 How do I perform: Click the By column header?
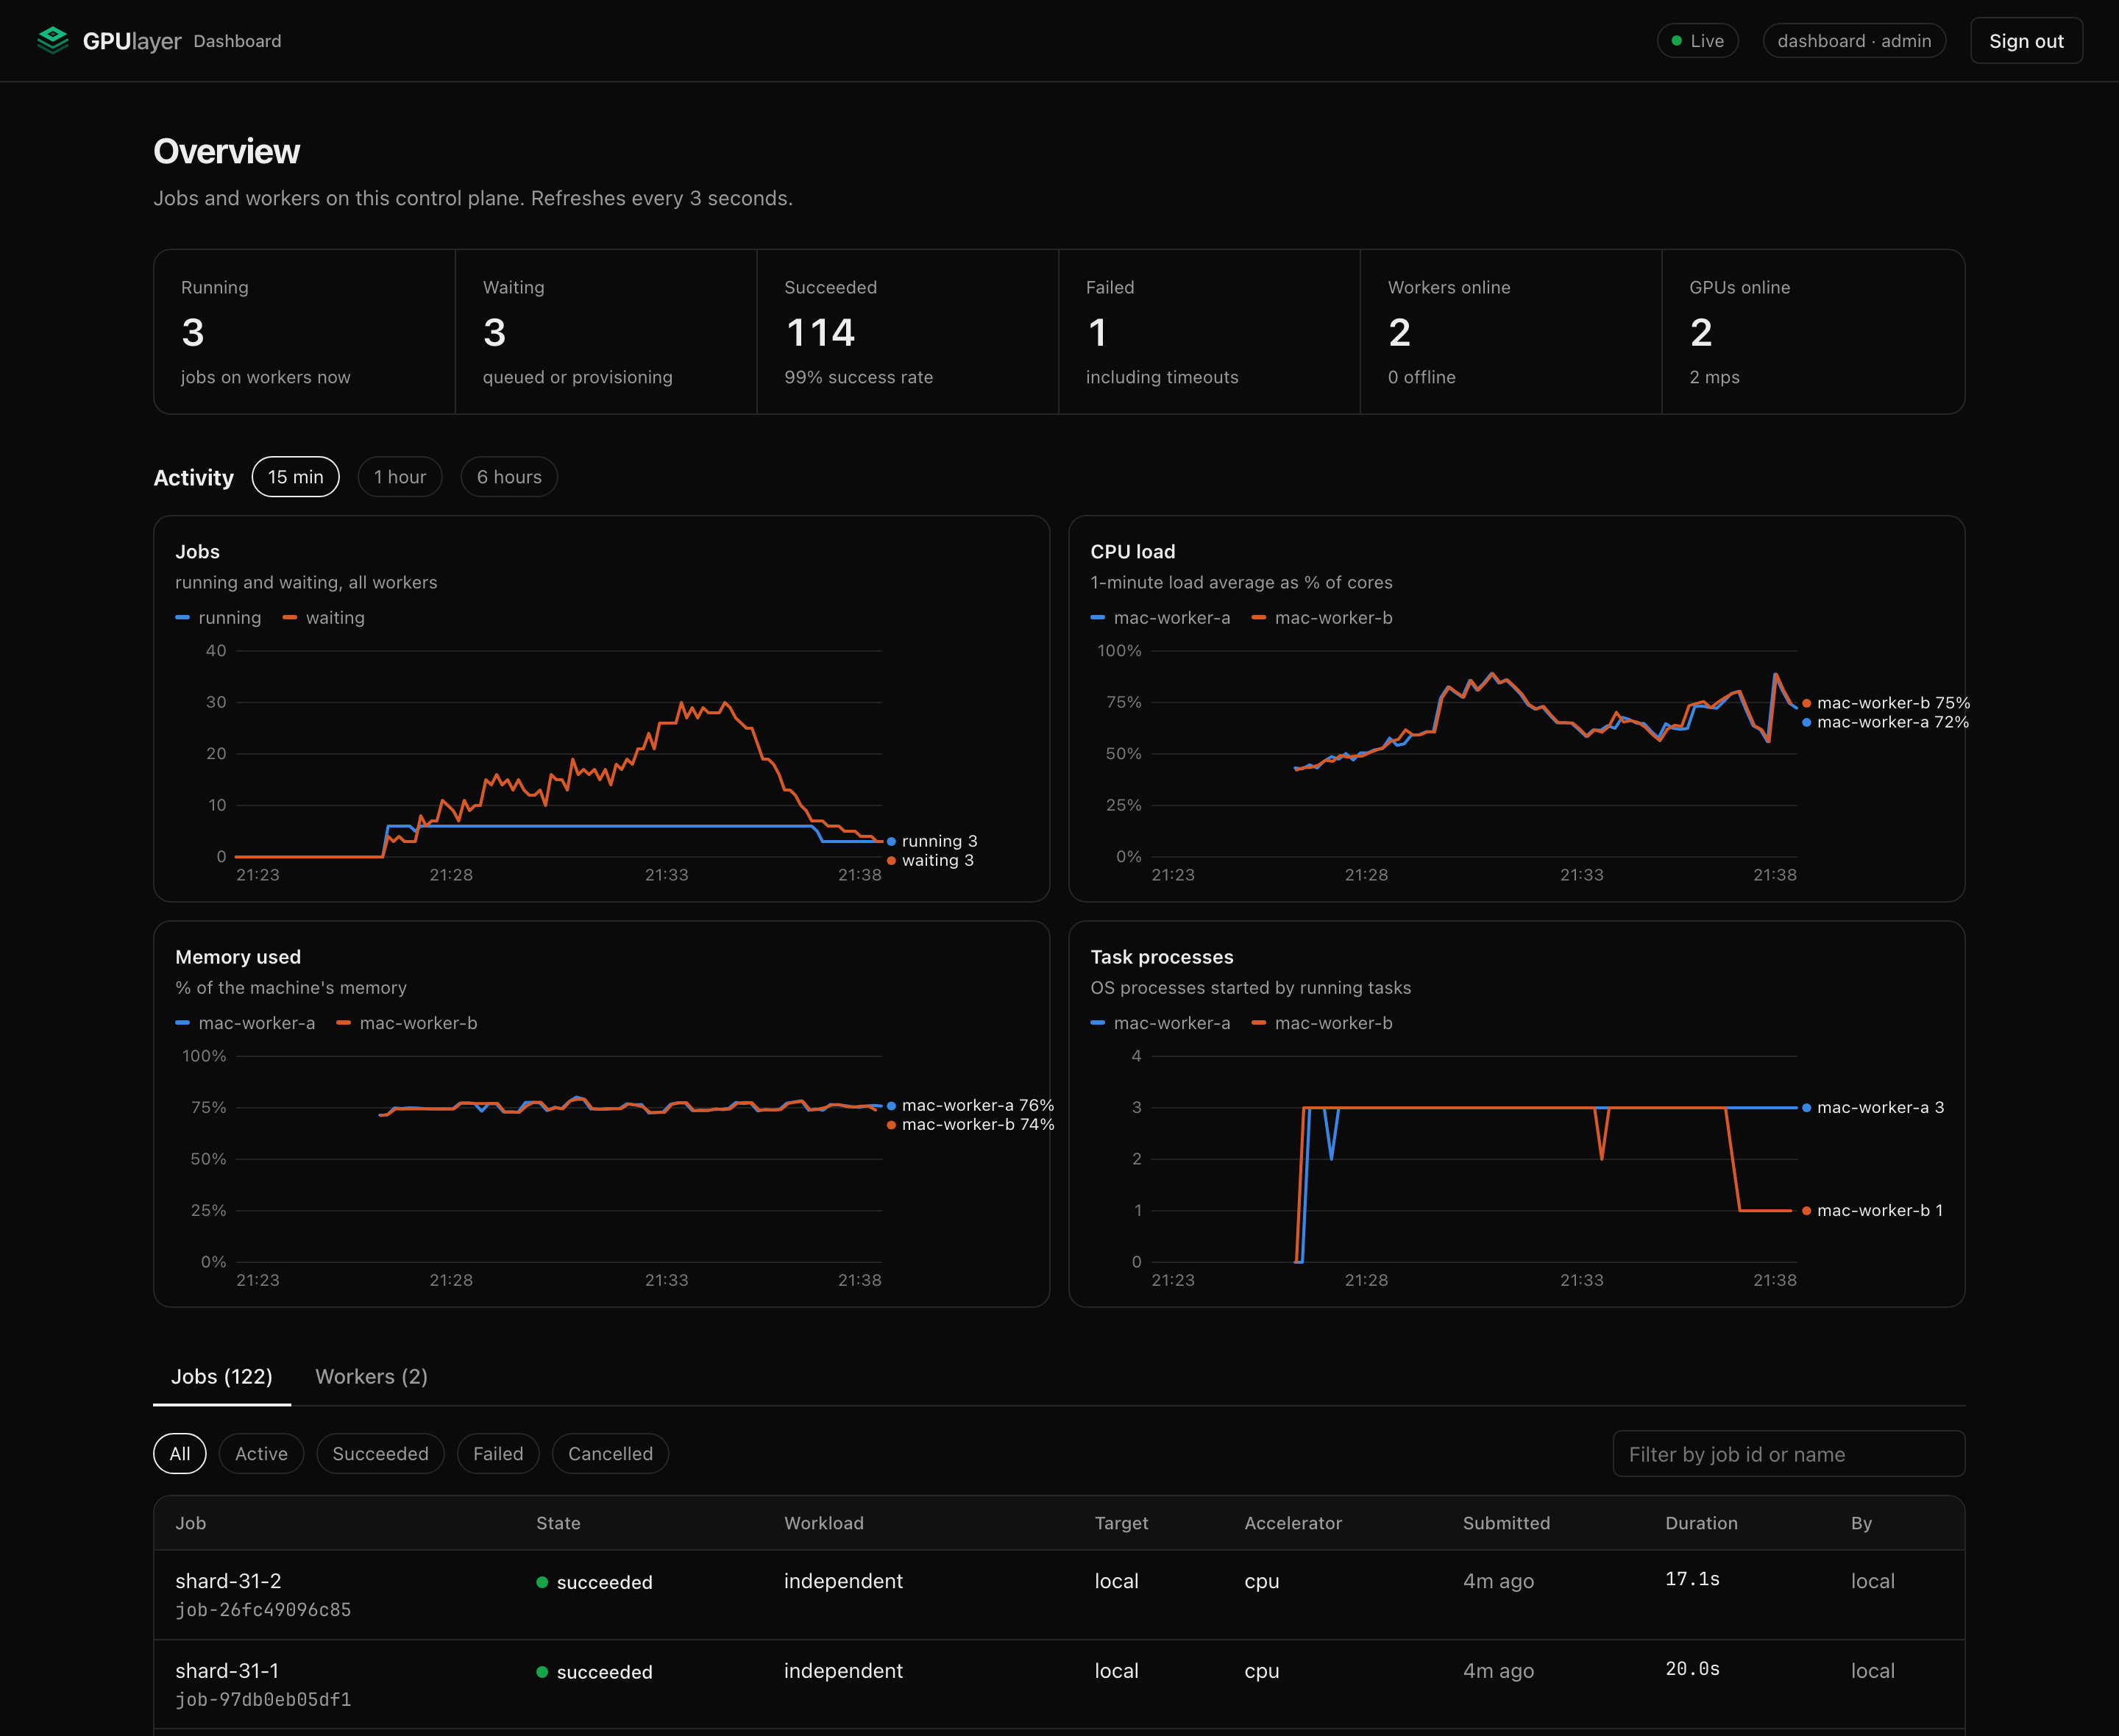[1861, 1523]
